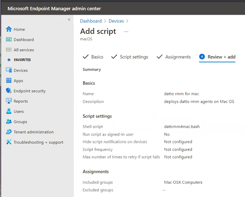Click the Favorites star icon
This screenshot has height=197, width=245.
tap(9, 60)
